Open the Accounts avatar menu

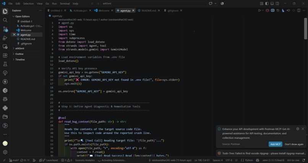point(5,144)
